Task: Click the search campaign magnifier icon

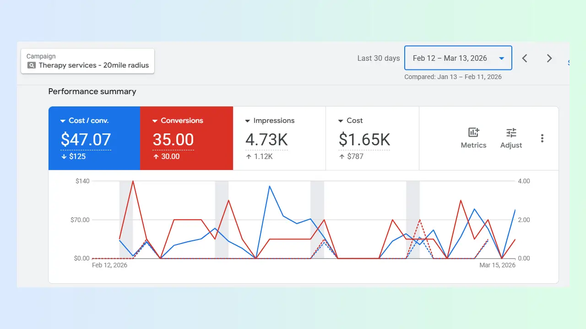Action: click(x=32, y=65)
